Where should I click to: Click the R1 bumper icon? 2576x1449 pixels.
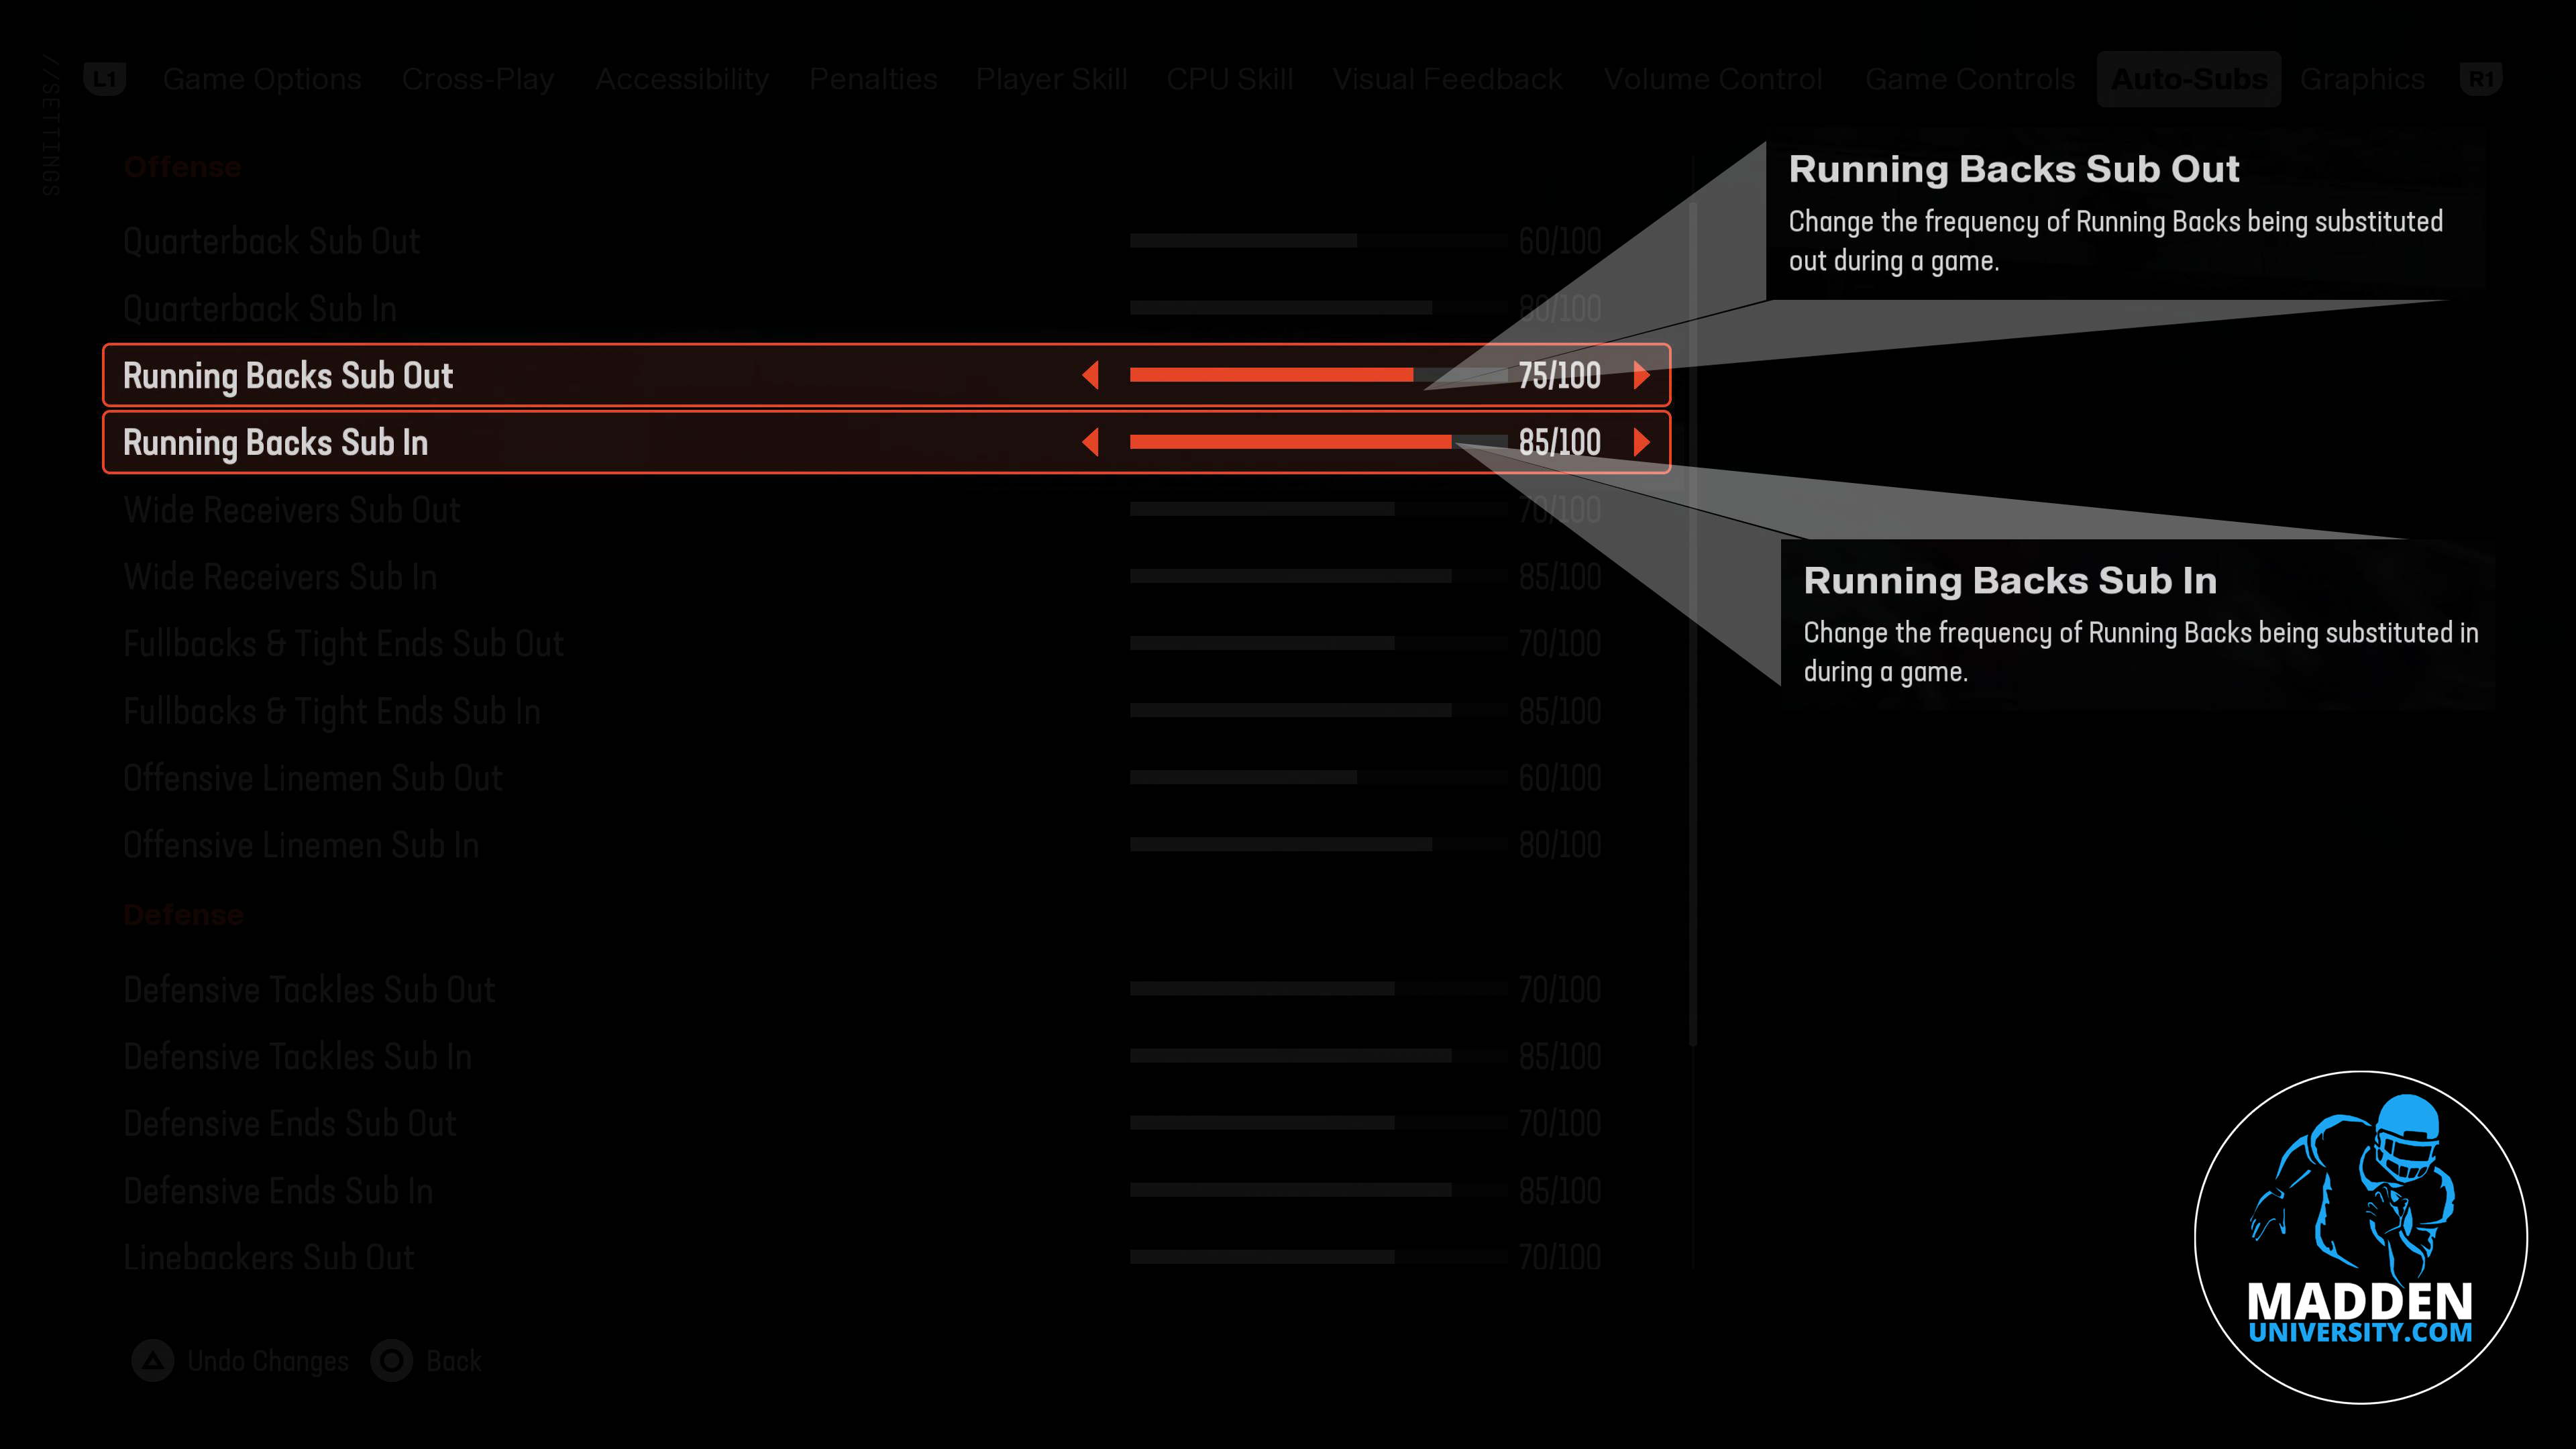2480,79
